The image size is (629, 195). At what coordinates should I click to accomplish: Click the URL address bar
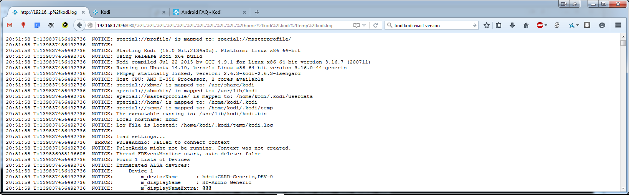click(x=223, y=25)
